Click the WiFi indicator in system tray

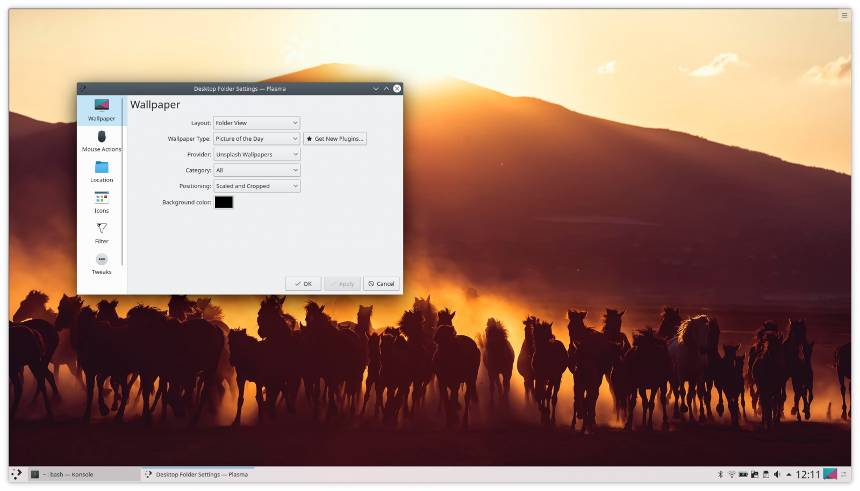tap(732, 474)
